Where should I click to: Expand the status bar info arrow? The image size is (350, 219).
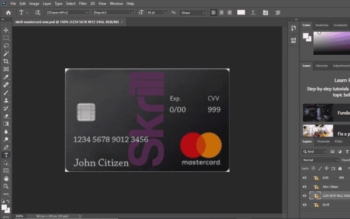click(80, 216)
